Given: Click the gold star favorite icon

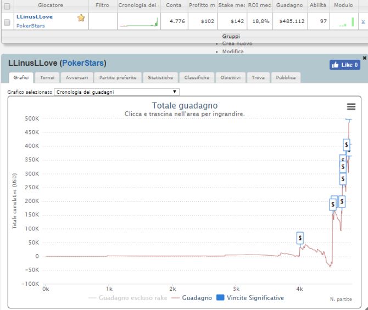Looking at the screenshot, I should tap(81, 18).
